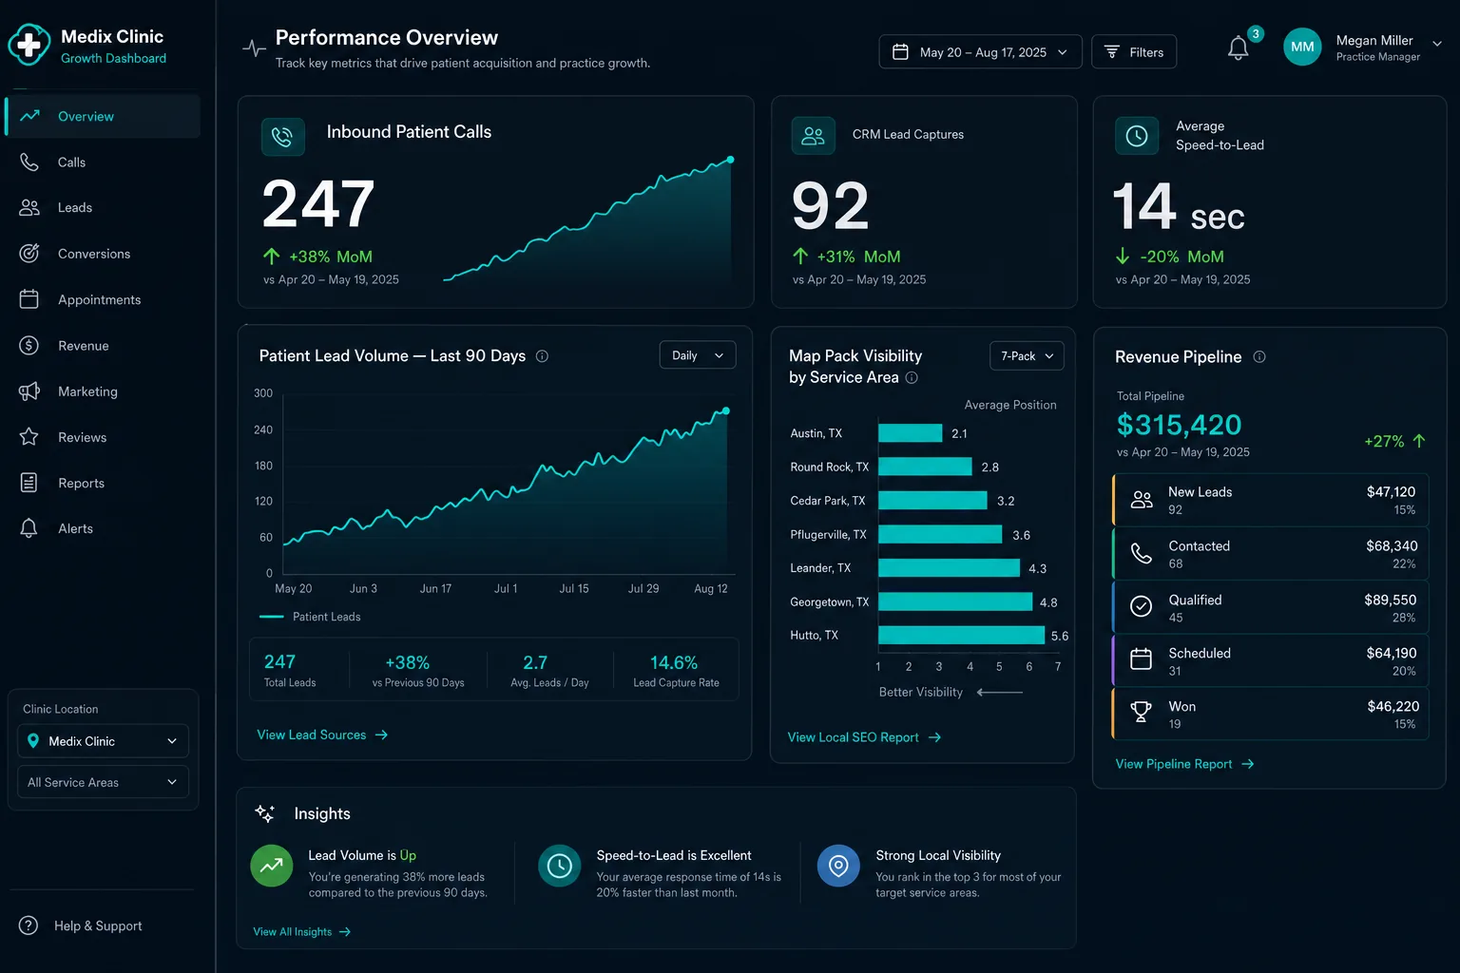Click the total pipeline value $315,420
Screen dimensions: 1460x973
1179,425
